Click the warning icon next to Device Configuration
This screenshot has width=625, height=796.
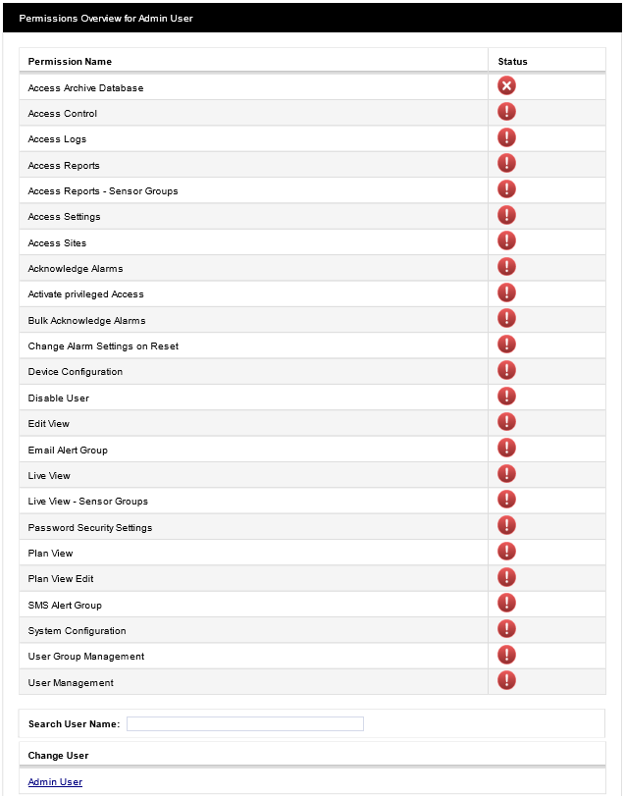coord(506,370)
